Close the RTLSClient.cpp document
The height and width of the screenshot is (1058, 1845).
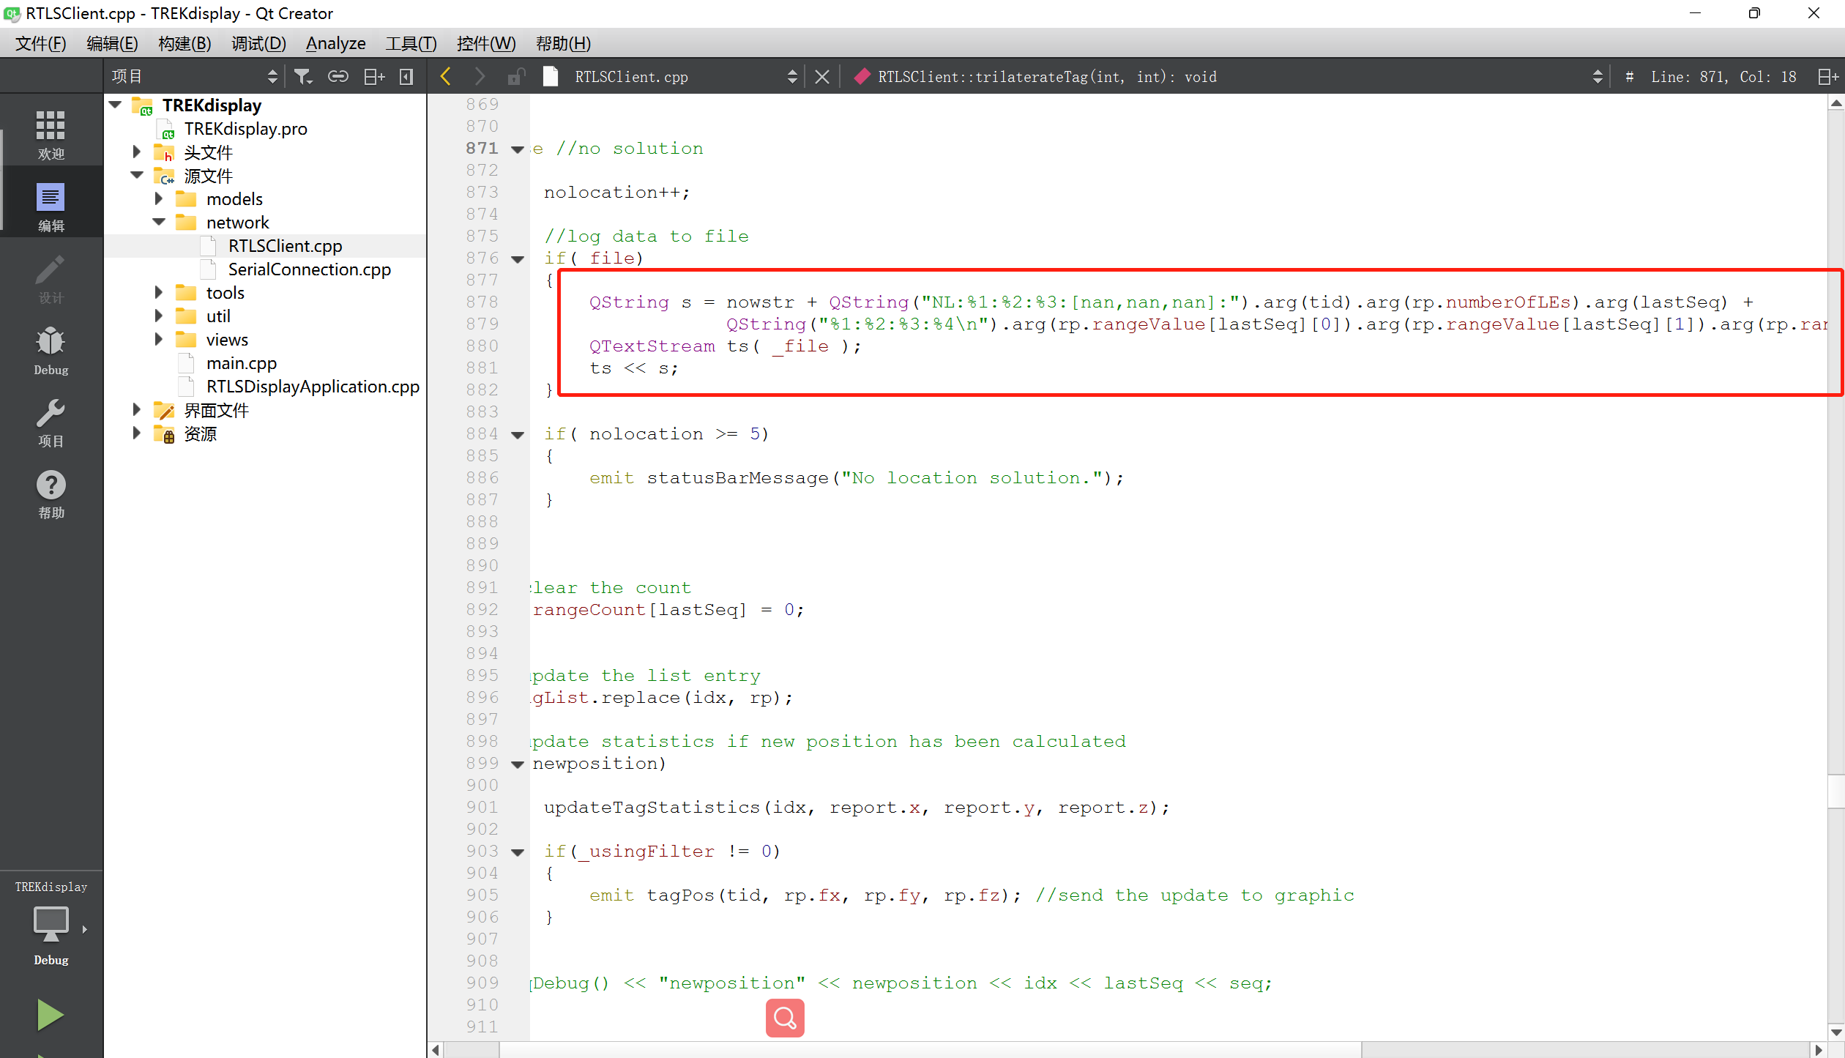click(x=822, y=76)
